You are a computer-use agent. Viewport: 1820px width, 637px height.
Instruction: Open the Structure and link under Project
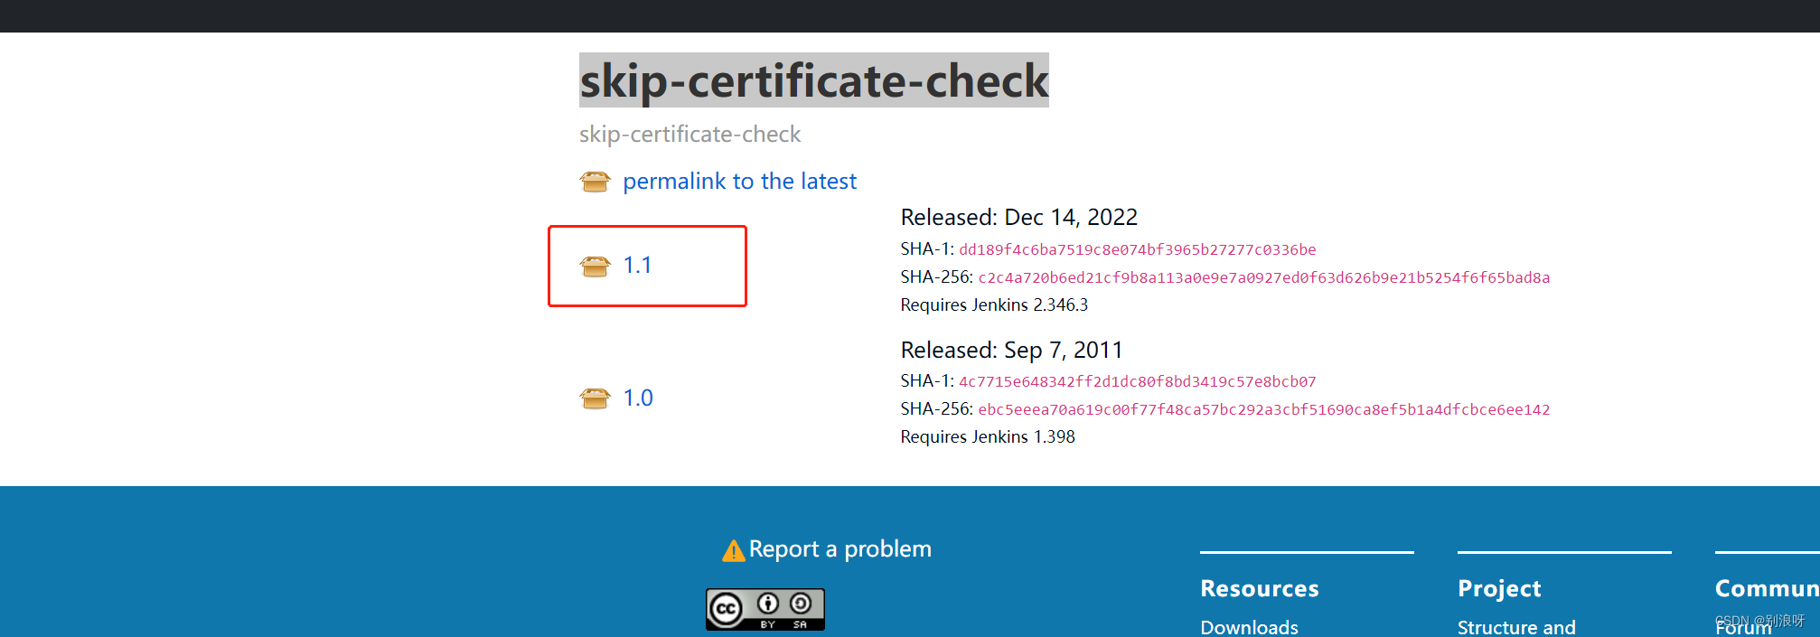[1516, 627]
